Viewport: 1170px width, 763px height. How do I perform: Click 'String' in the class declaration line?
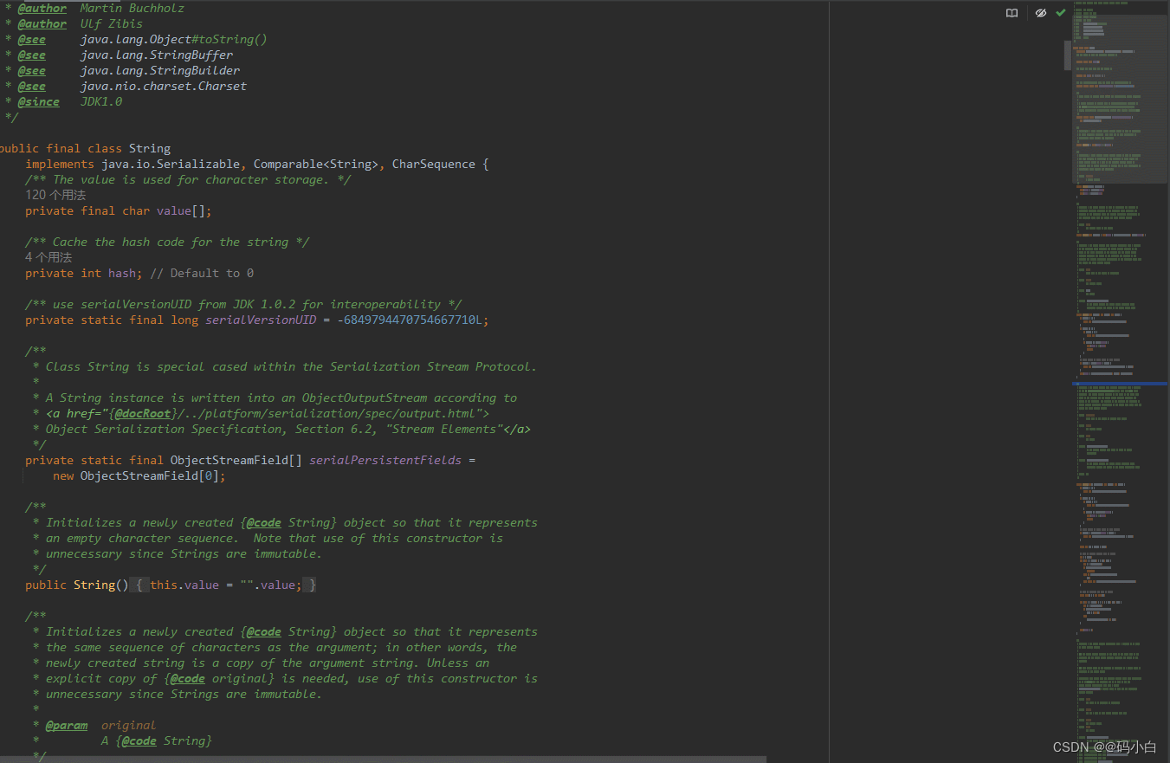[150, 148]
